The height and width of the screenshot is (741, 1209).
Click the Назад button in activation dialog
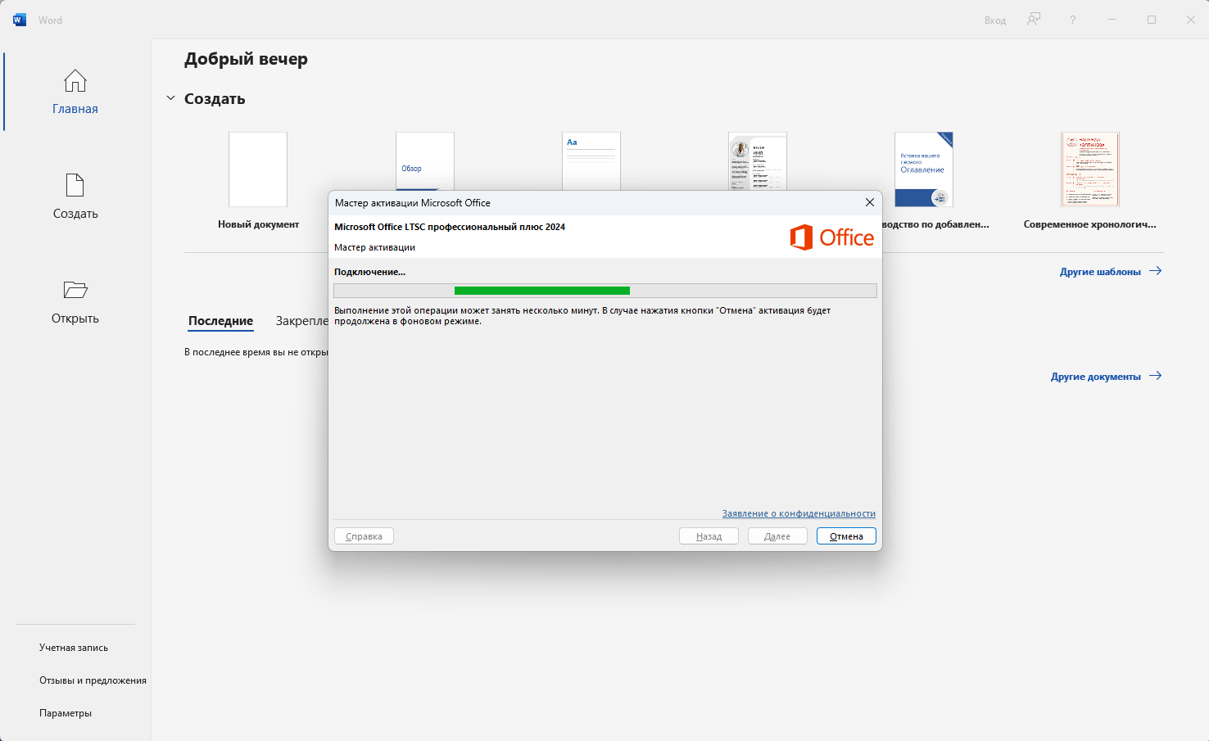point(709,536)
